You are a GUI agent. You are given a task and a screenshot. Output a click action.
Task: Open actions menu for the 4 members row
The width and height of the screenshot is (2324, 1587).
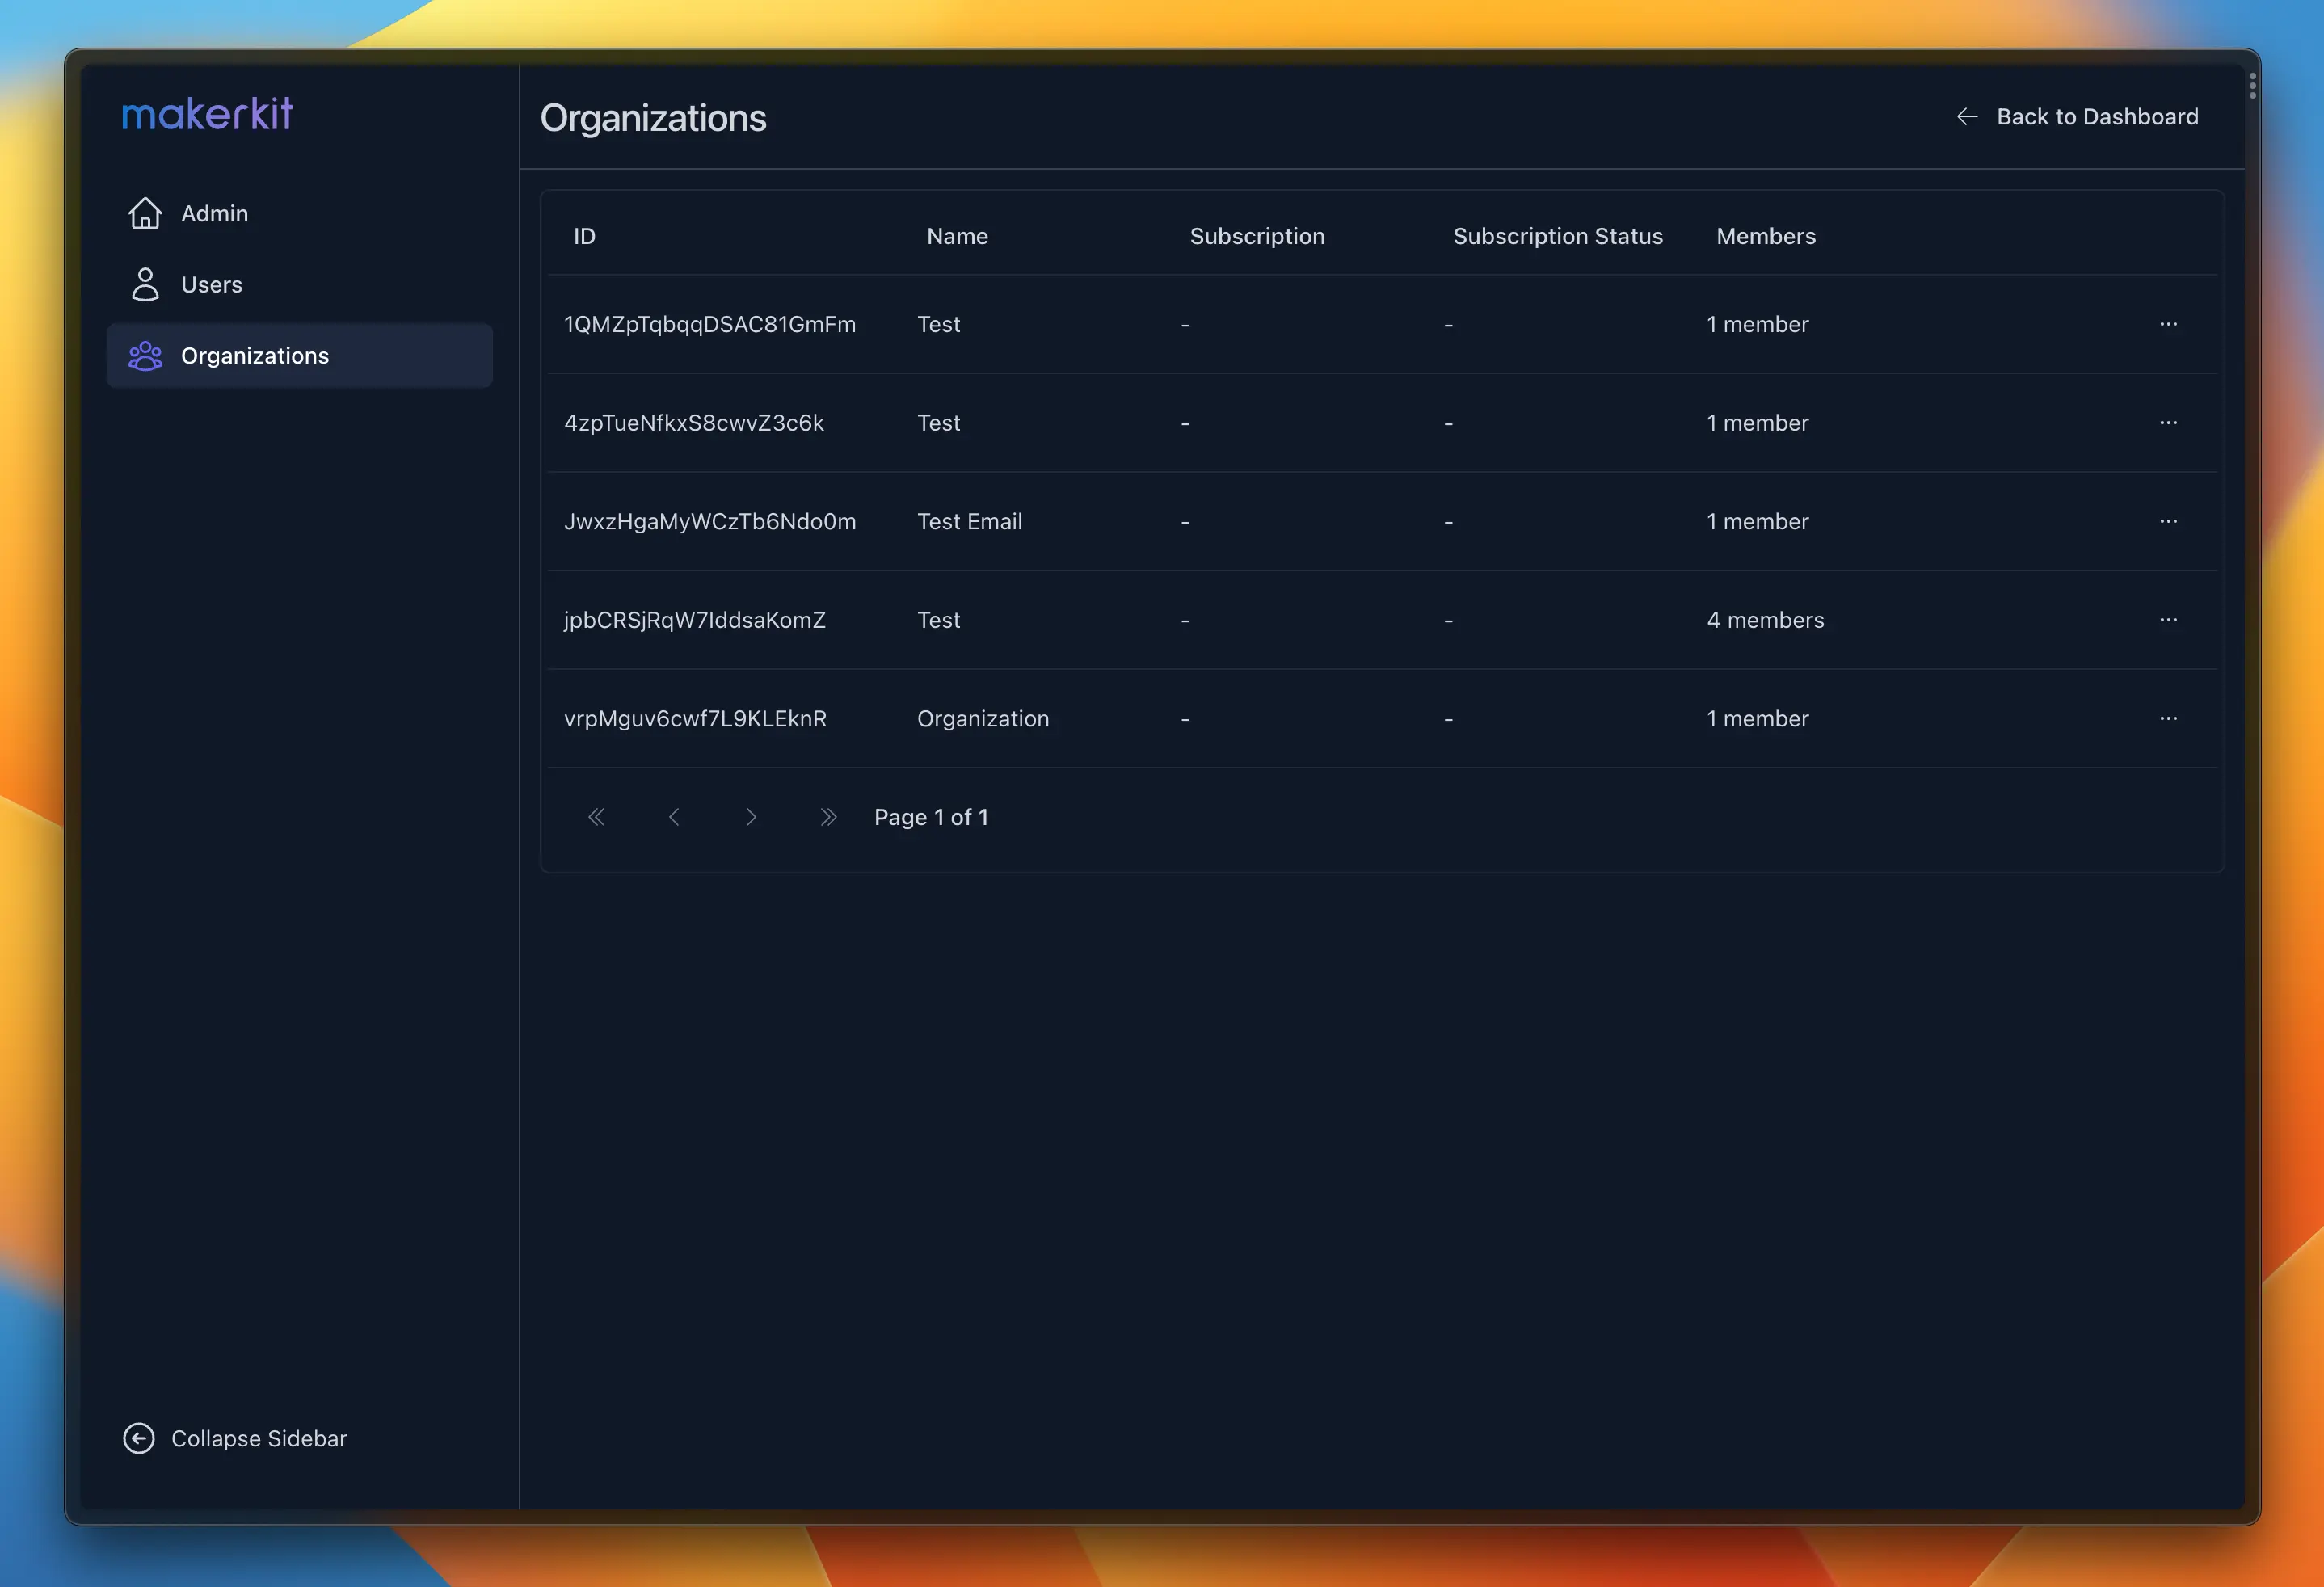[x=2169, y=620]
